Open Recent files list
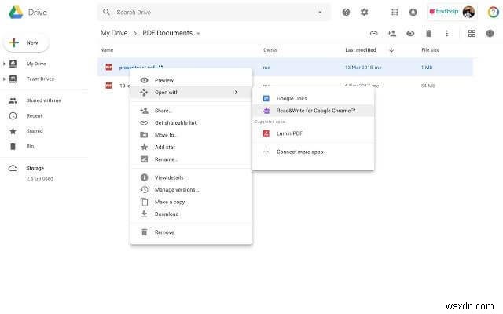Viewport: 503px width, 314px height. point(34,115)
